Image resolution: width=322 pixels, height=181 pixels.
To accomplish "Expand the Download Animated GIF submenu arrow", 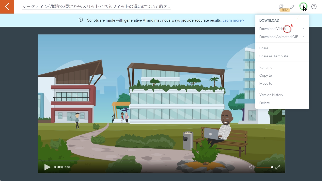I will coord(303,37).
